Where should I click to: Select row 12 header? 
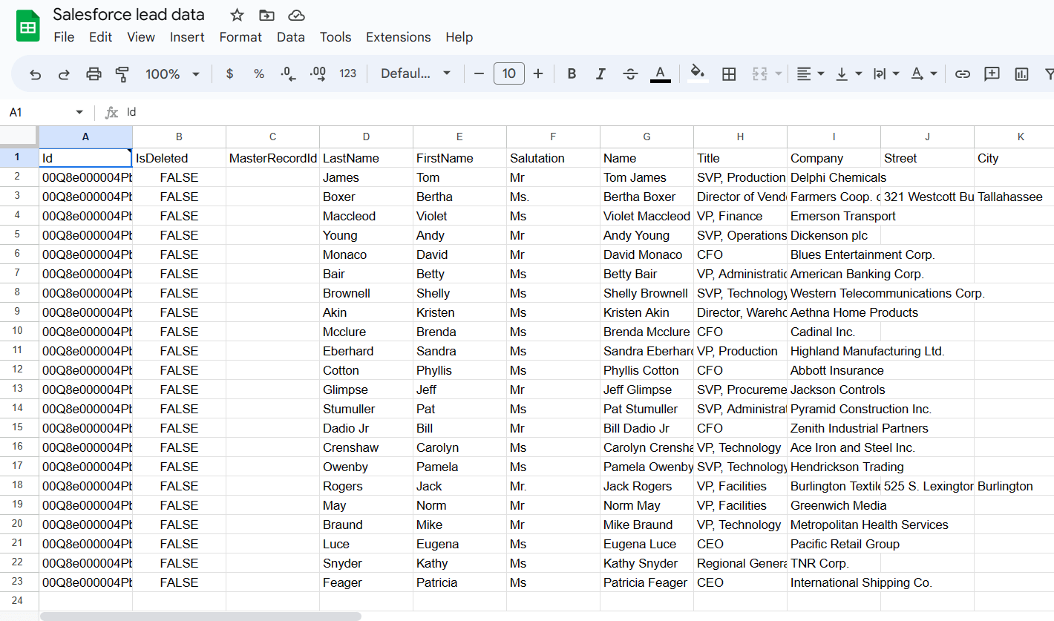(x=19, y=370)
